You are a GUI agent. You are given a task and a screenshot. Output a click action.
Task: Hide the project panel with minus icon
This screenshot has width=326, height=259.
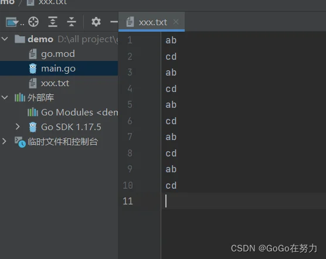[114, 22]
